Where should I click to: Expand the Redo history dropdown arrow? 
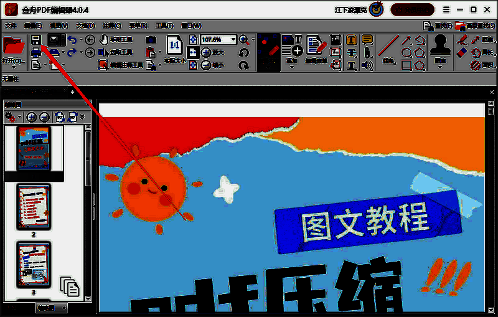(81, 52)
